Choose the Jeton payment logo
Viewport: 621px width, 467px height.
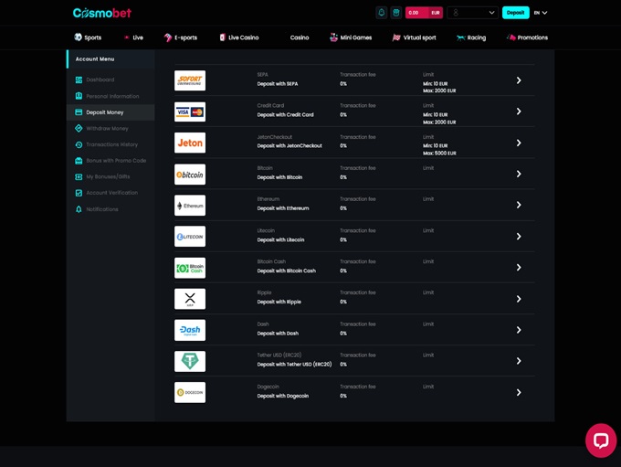click(190, 143)
